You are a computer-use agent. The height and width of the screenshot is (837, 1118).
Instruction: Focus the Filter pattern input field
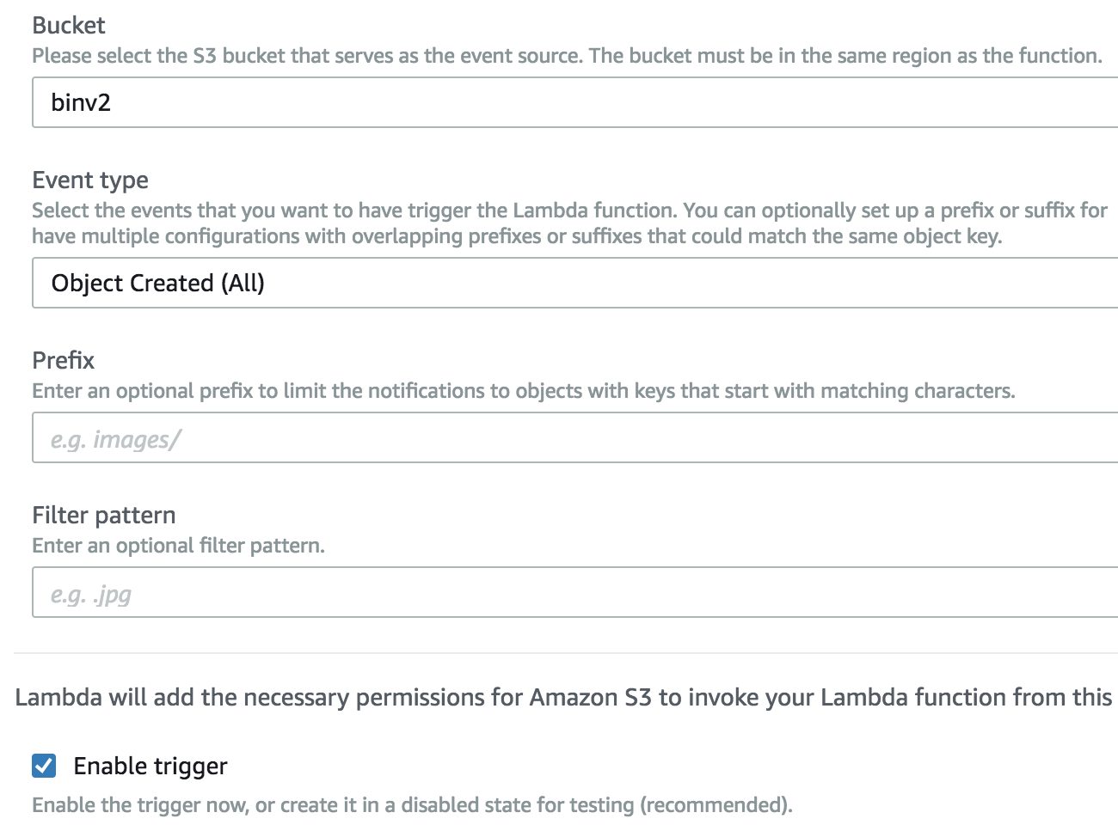click(575, 592)
